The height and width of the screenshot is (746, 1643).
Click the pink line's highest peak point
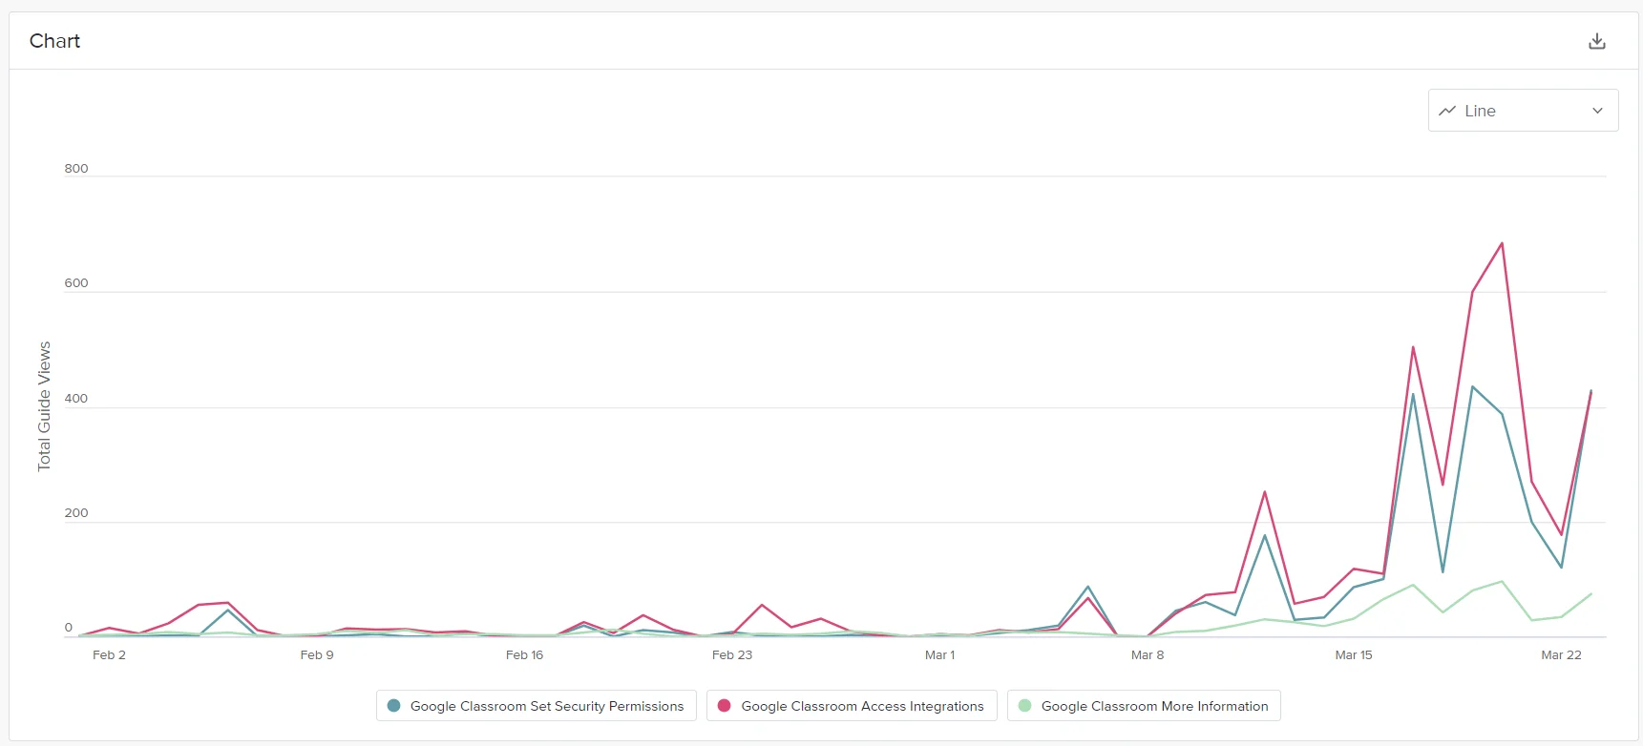tap(1502, 243)
